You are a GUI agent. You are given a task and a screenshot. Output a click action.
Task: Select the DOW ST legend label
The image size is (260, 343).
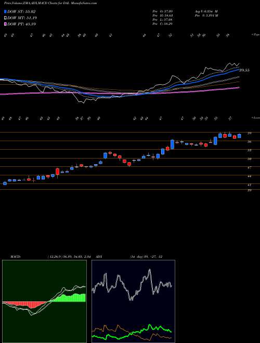click(x=21, y=11)
